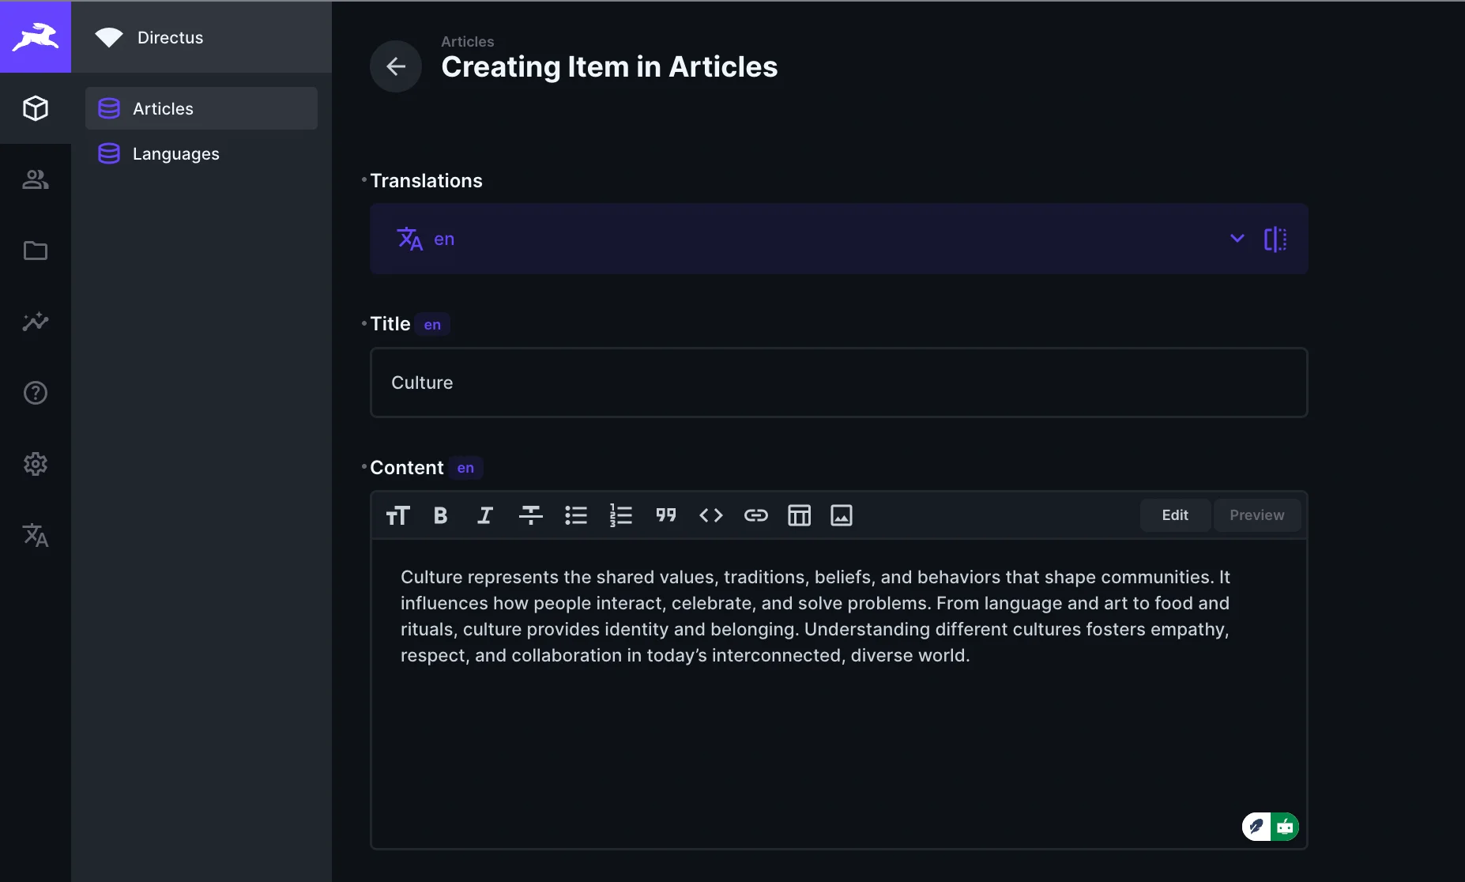Viewport: 1465px width, 882px height.
Task: Insert an image into content
Action: (x=841, y=515)
